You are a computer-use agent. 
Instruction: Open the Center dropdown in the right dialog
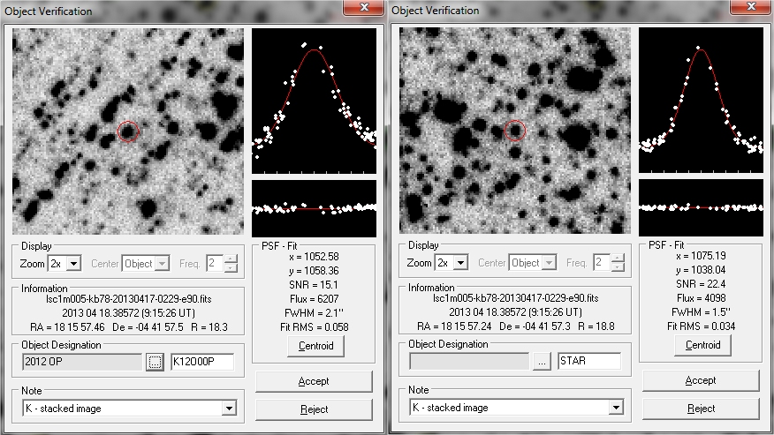549,263
